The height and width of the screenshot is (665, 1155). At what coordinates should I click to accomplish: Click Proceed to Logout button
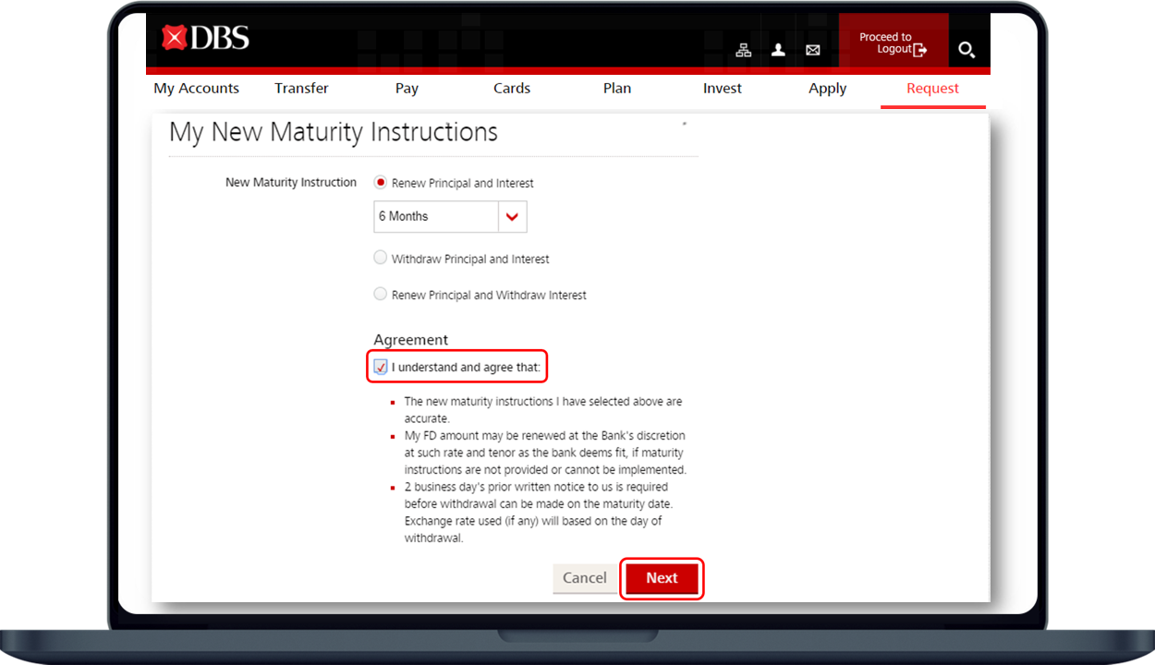(893, 43)
